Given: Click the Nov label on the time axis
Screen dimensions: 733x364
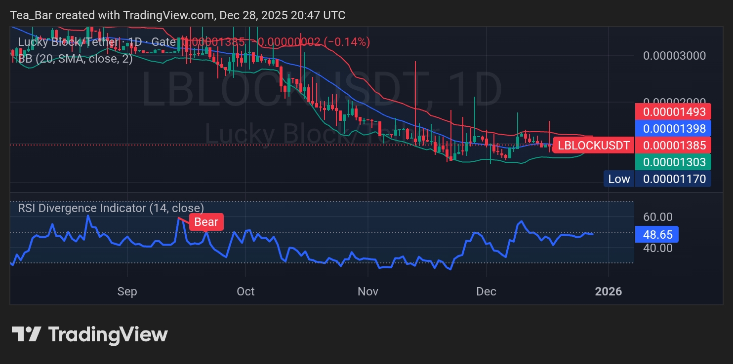Looking at the screenshot, I should pos(368,291).
